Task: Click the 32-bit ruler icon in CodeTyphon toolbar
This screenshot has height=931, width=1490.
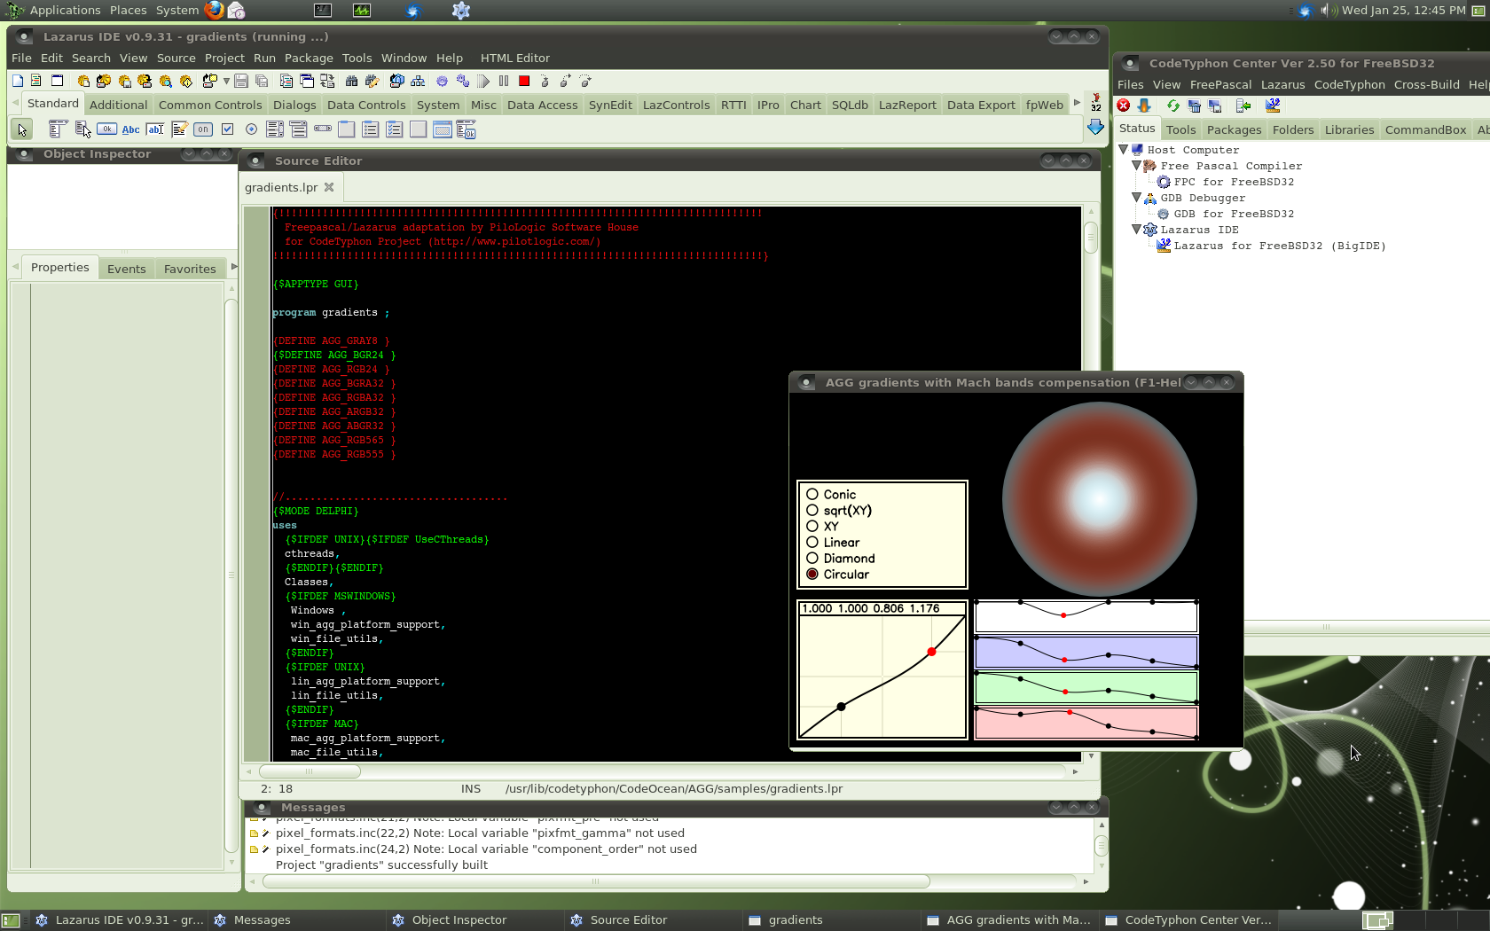Action: coord(1273,106)
